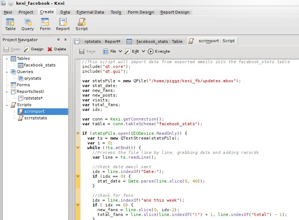Open the External Data menu

90,12
